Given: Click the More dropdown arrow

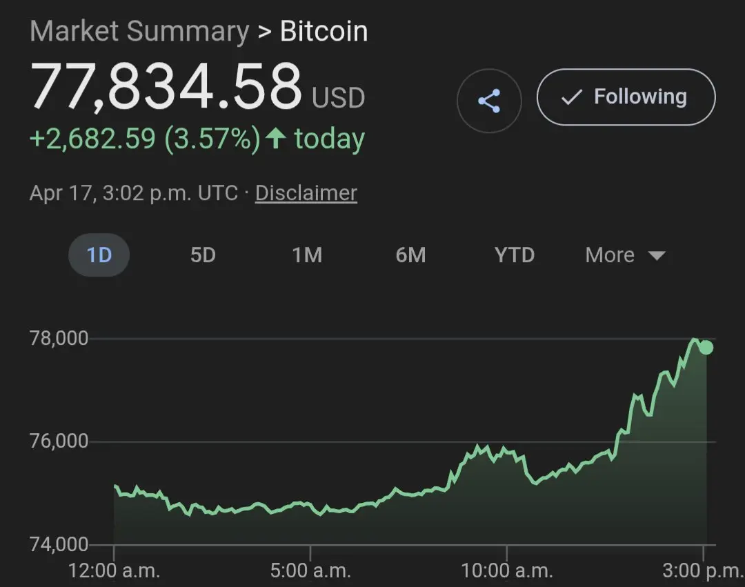Looking at the screenshot, I should click(x=657, y=256).
